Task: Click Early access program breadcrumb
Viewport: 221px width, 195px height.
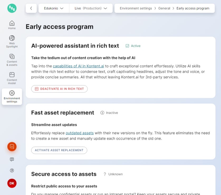Action: (193, 8)
